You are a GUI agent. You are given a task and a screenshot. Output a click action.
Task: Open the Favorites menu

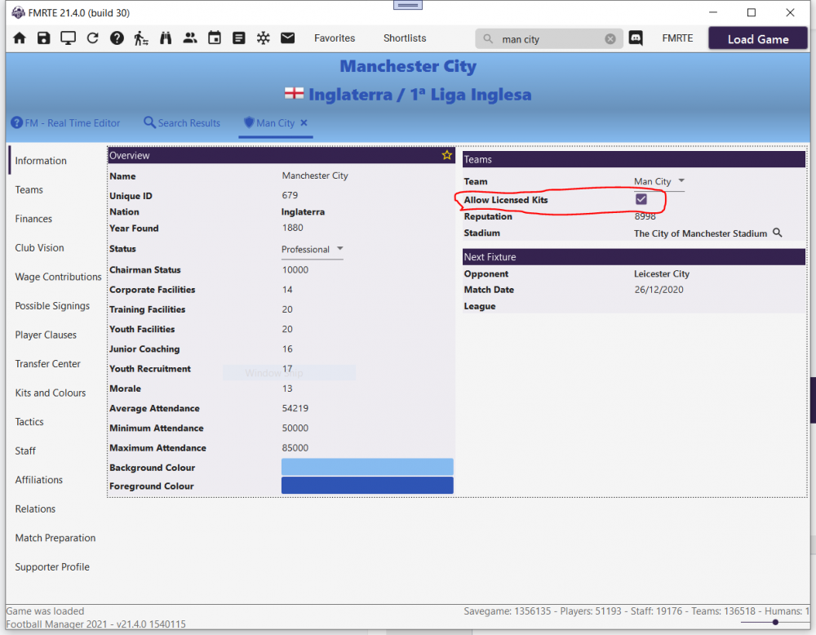coord(335,38)
